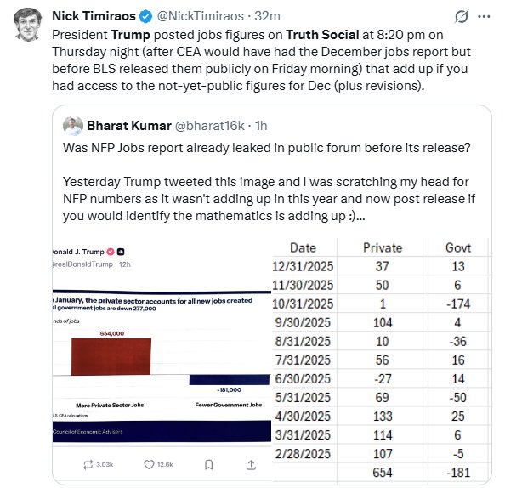
Task: Click the bookmark icon in the embedded post
Action: [208, 464]
